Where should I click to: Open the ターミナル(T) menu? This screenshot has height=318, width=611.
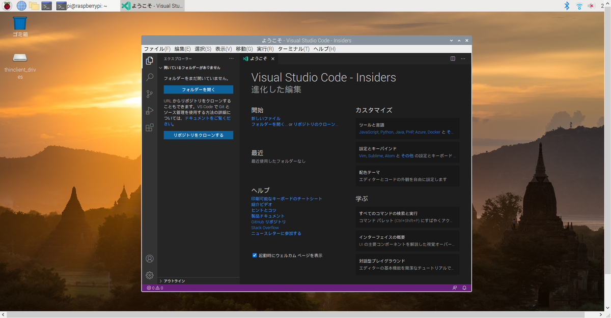coord(293,49)
